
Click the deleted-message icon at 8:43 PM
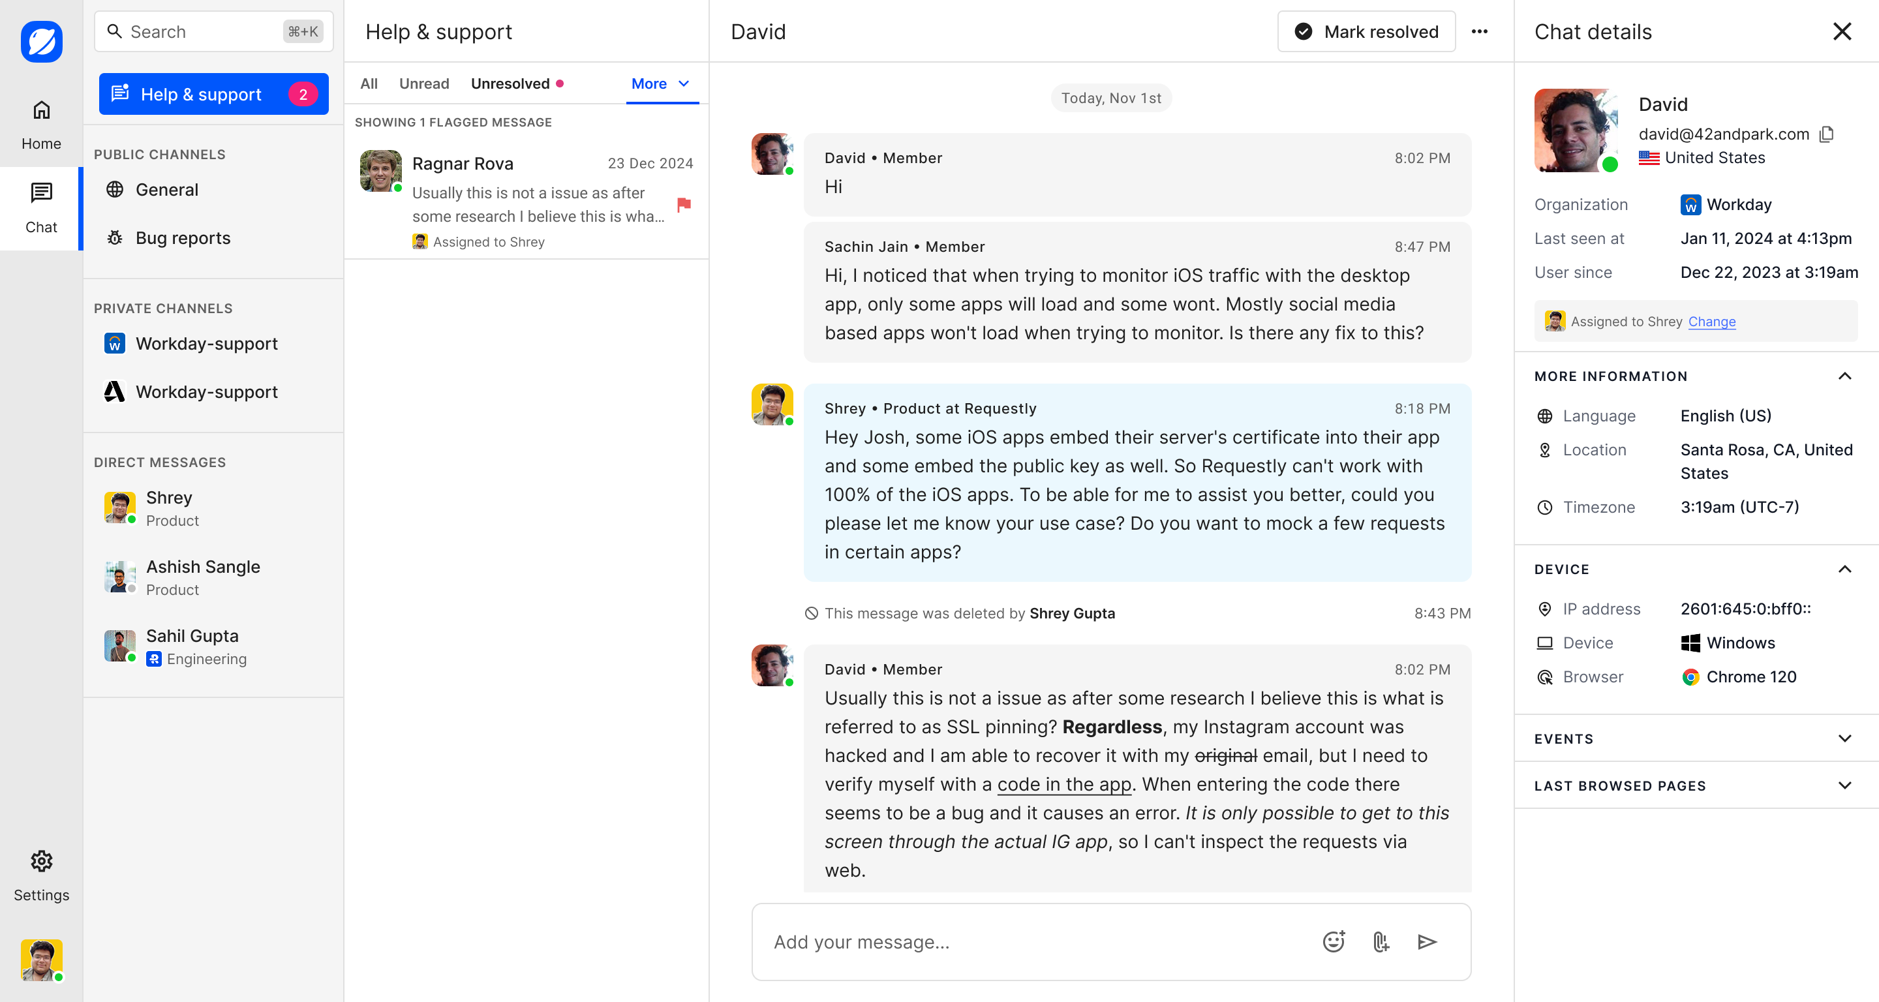click(811, 613)
